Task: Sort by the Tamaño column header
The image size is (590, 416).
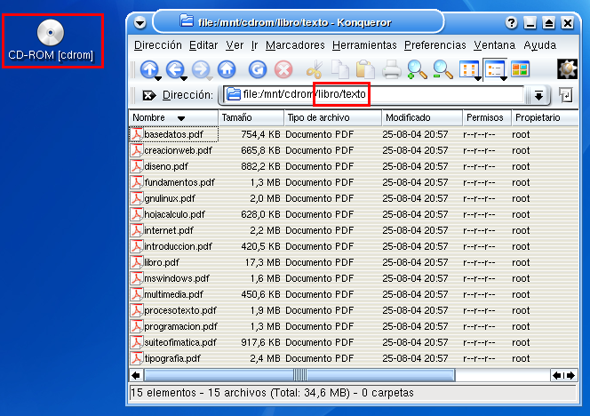Action: (x=251, y=117)
